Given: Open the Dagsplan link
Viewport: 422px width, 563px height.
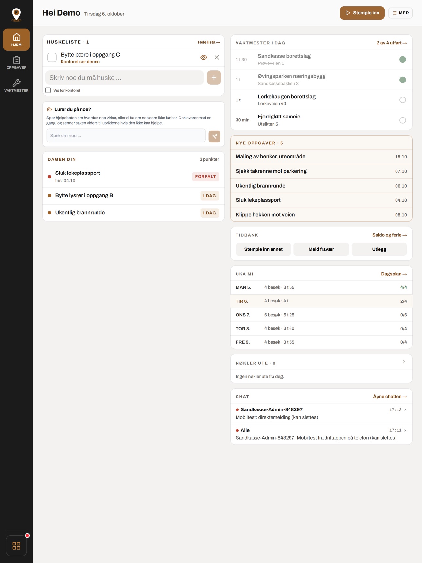Looking at the screenshot, I should click(x=394, y=274).
